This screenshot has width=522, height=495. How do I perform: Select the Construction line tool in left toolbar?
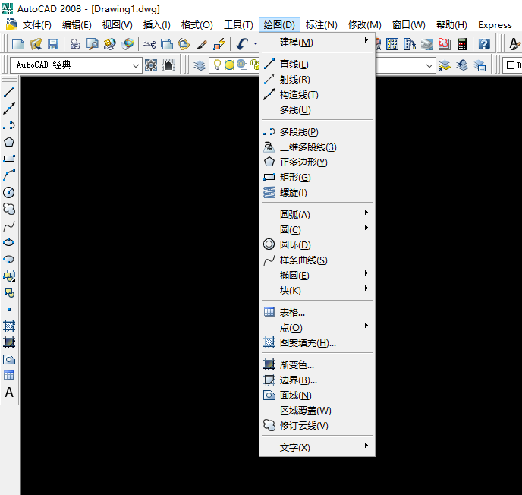[x=9, y=109]
